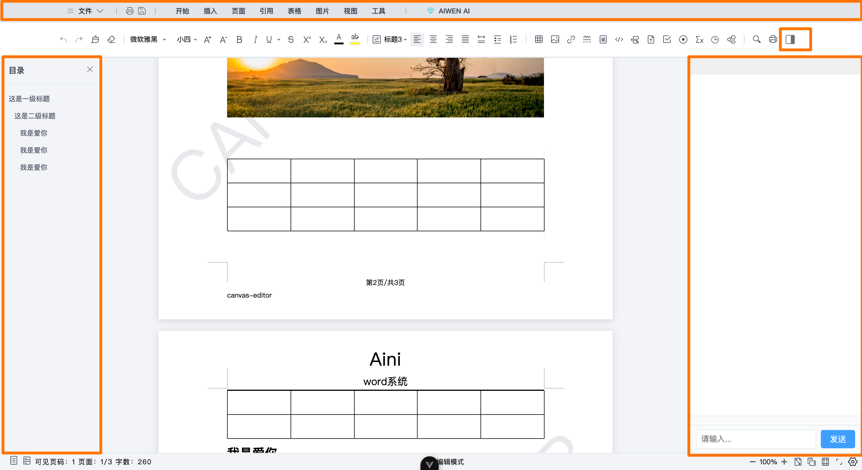Switch to the 视图 menu tab
This screenshot has height=470, width=862.
pos(350,11)
